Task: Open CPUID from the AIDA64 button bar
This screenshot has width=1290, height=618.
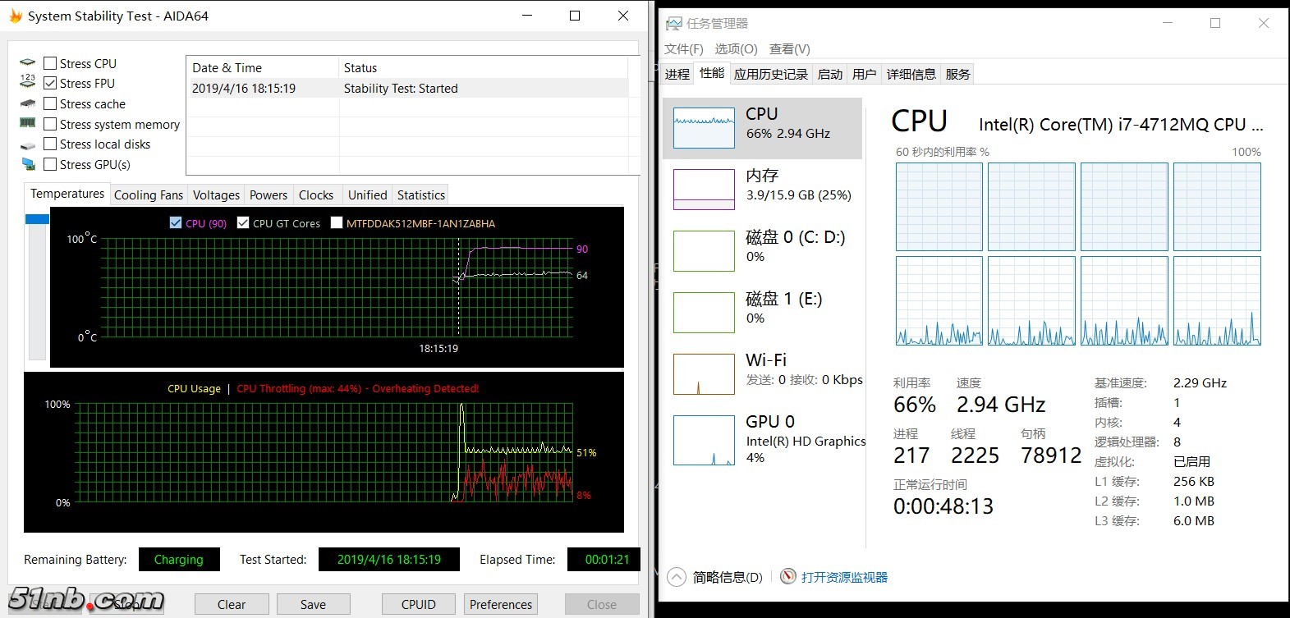Action: tap(419, 604)
